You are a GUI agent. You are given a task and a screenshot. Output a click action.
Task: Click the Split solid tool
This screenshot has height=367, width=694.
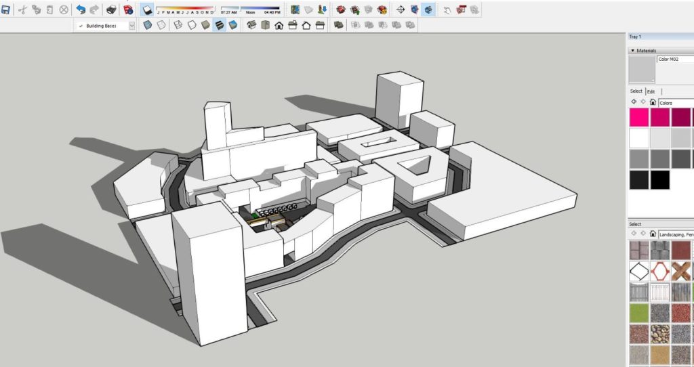click(x=410, y=25)
